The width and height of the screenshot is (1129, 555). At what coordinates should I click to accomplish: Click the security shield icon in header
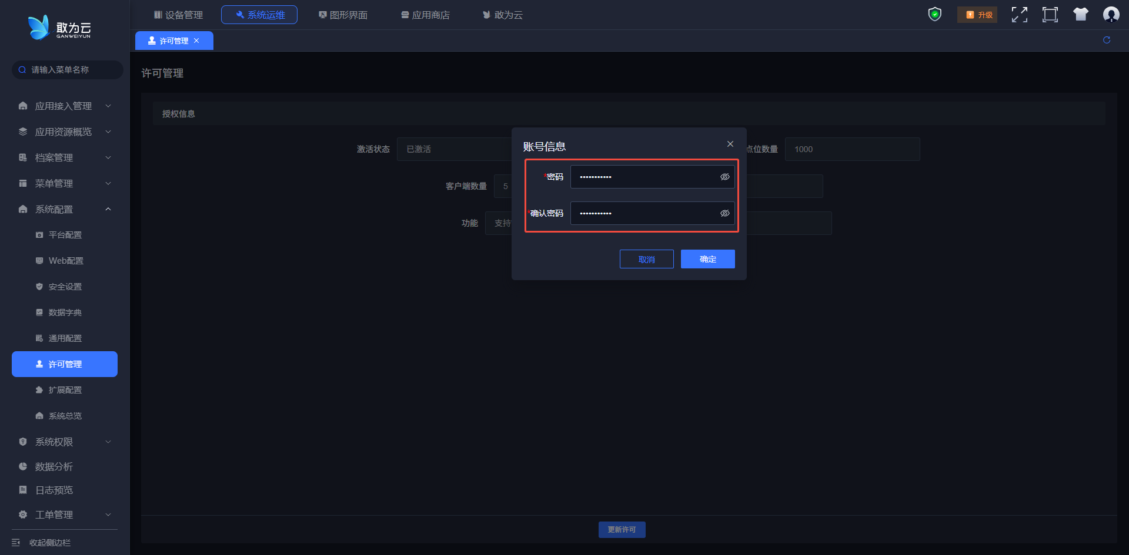pyautogui.click(x=934, y=15)
